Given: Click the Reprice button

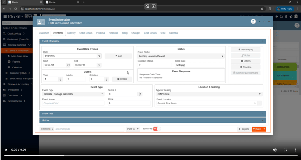Looking at the screenshot, I should click(244, 129).
